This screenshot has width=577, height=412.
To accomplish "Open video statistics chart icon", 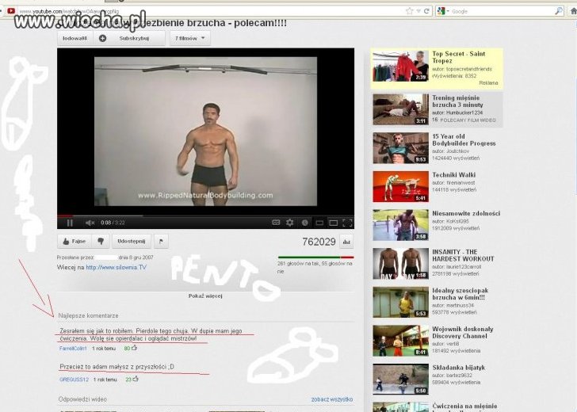I will pos(346,242).
